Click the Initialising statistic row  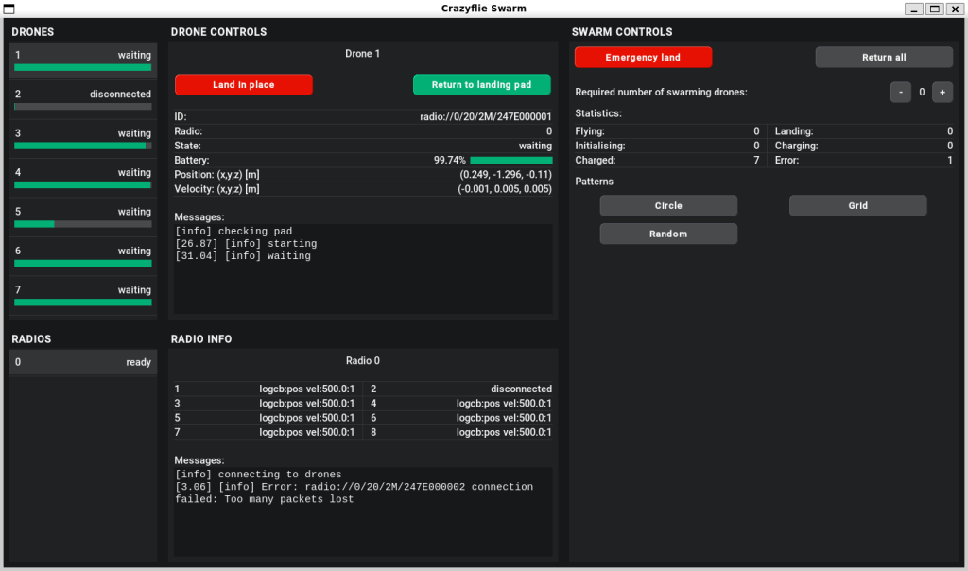click(x=667, y=146)
